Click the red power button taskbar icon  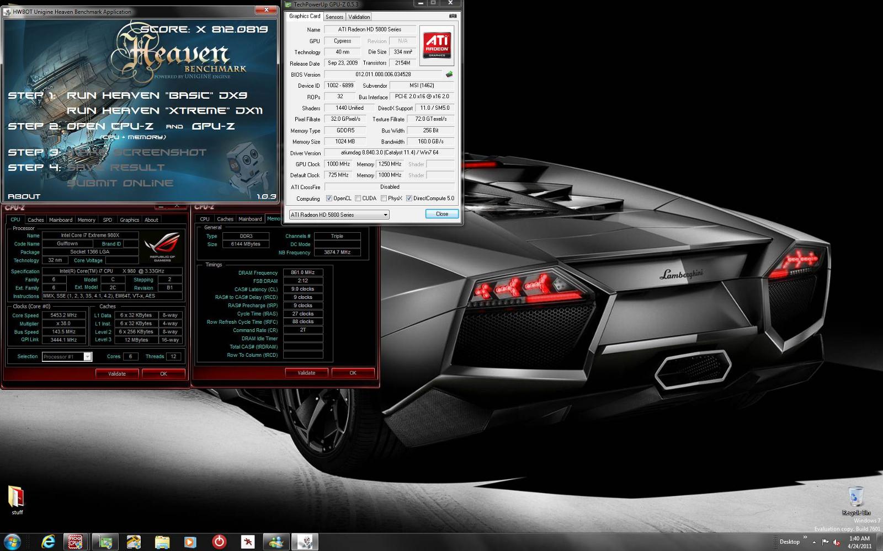click(219, 542)
